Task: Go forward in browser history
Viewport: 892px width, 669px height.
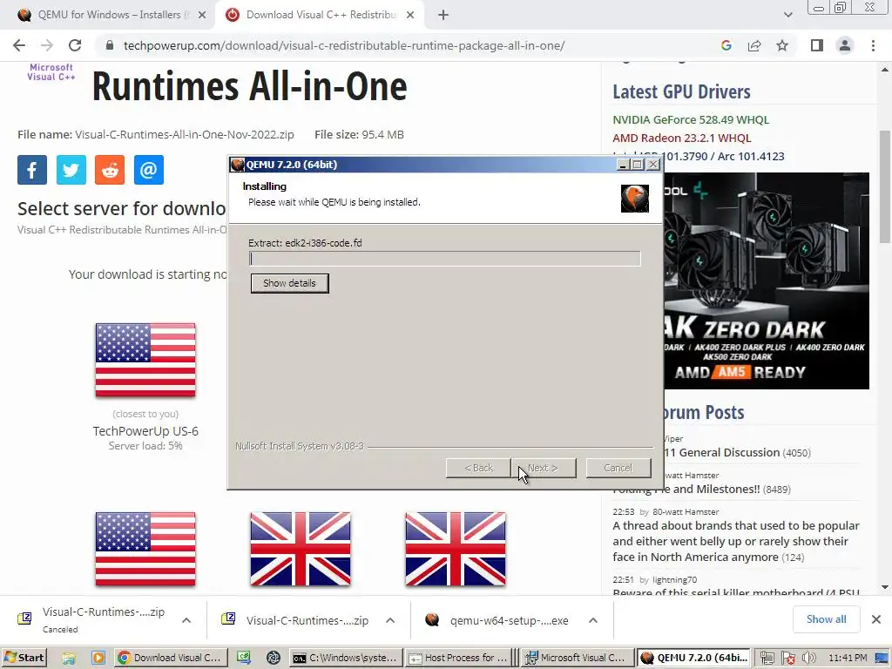Action: point(47,45)
